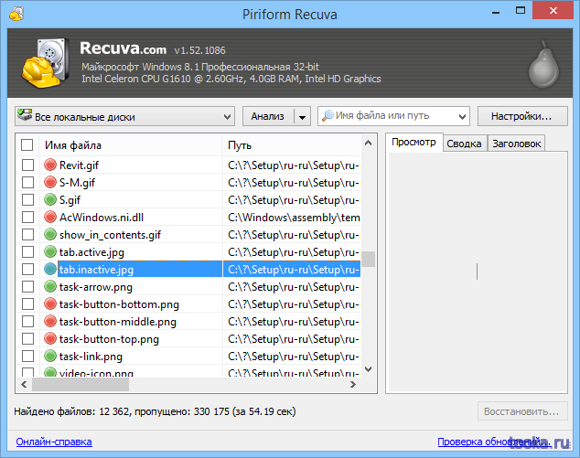Click the Recuva hard hat drive logo

pyautogui.click(x=45, y=63)
